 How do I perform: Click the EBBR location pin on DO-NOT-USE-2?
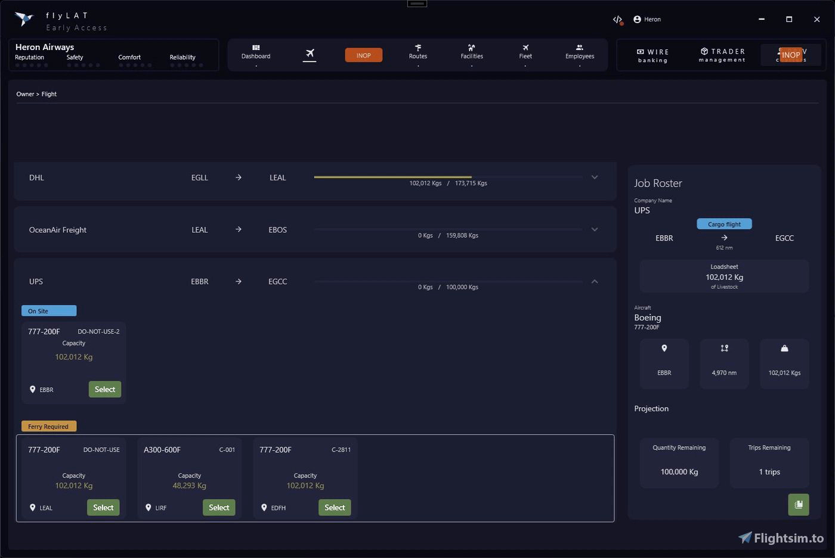[x=33, y=389]
